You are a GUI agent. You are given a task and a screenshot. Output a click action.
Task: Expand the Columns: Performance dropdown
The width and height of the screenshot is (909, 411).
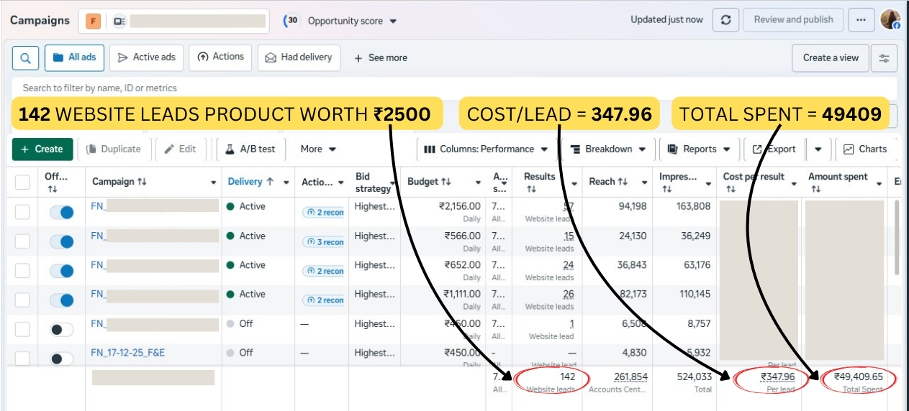pyautogui.click(x=487, y=149)
